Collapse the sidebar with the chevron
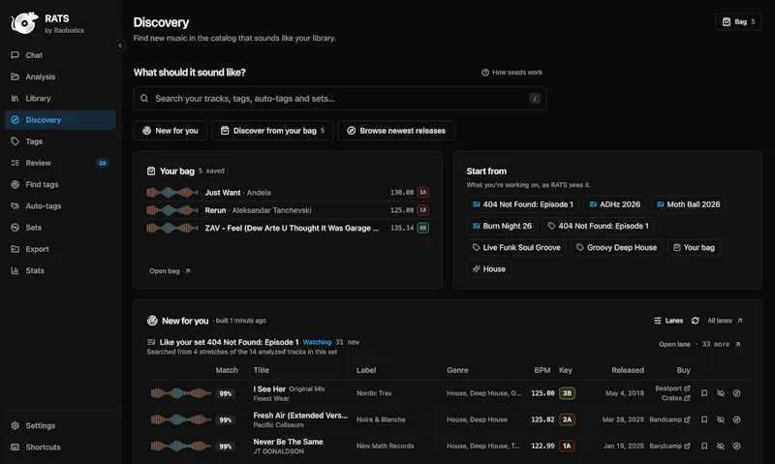This screenshot has width=775, height=464. [119, 46]
